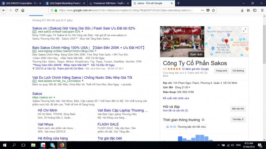The image size is (266, 149).
Task: Open Windows search magnifier
Action: (14, 145)
